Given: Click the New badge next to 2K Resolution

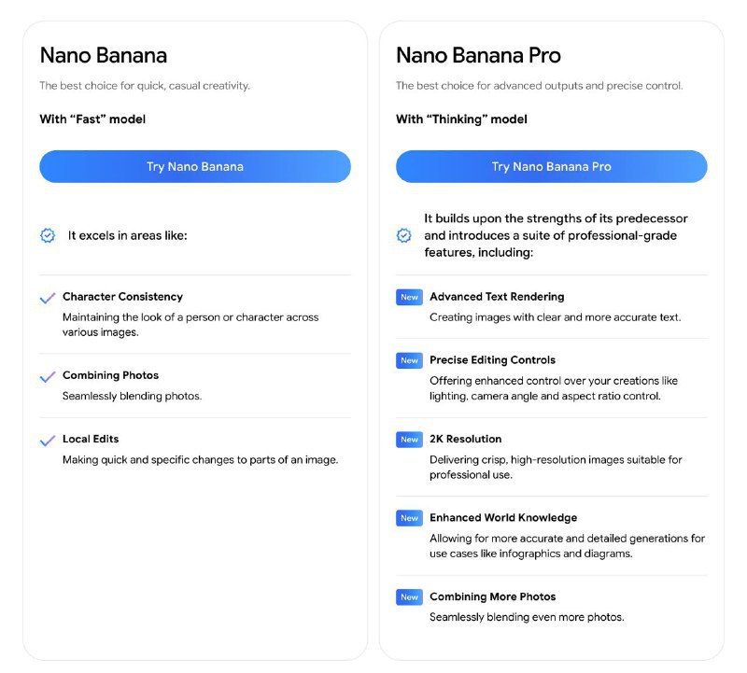Looking at the screenshot, I should point(409,440).
